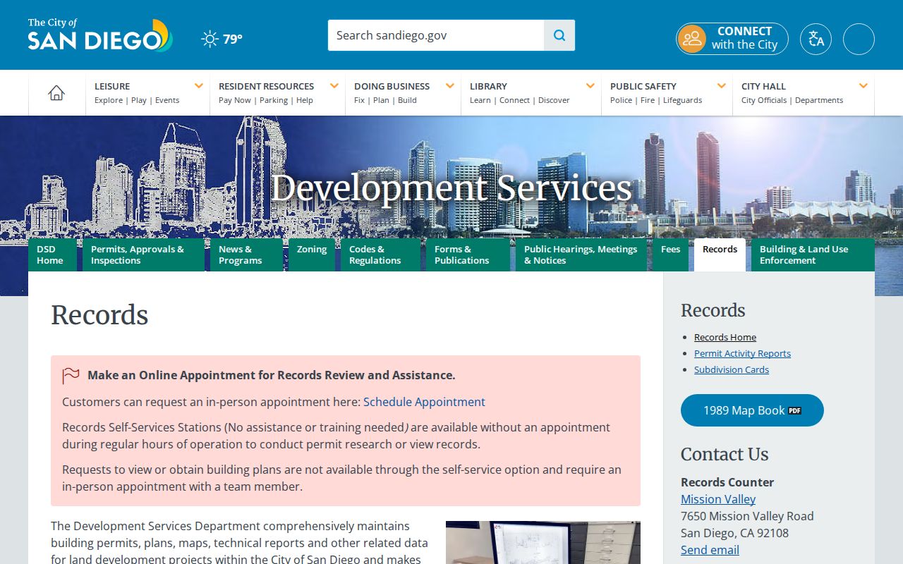Expand the Resident Resources menu arrow
This screenshot has height=564, width=903.
pos(334,86)
